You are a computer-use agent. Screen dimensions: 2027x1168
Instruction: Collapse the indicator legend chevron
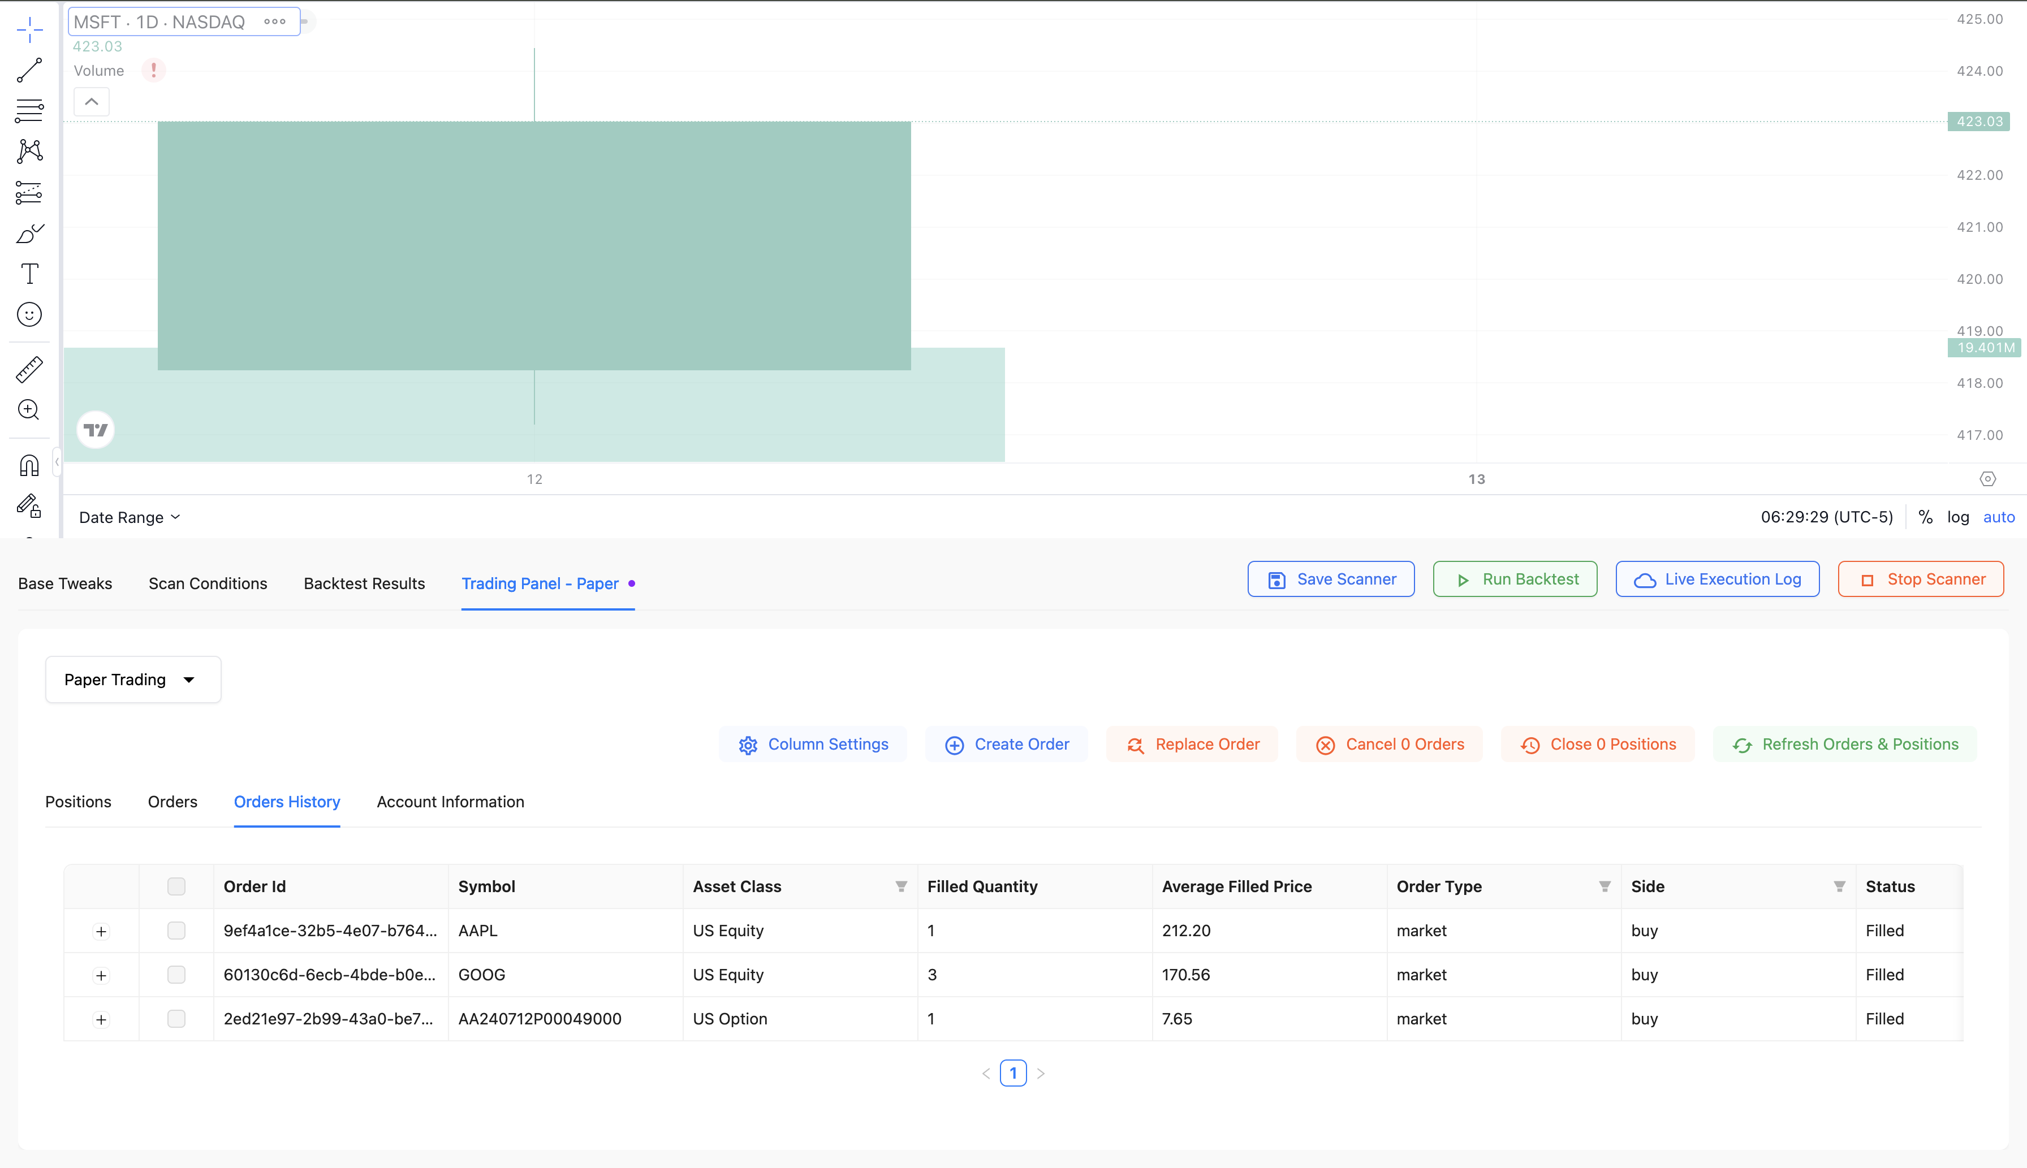[92, 102]
